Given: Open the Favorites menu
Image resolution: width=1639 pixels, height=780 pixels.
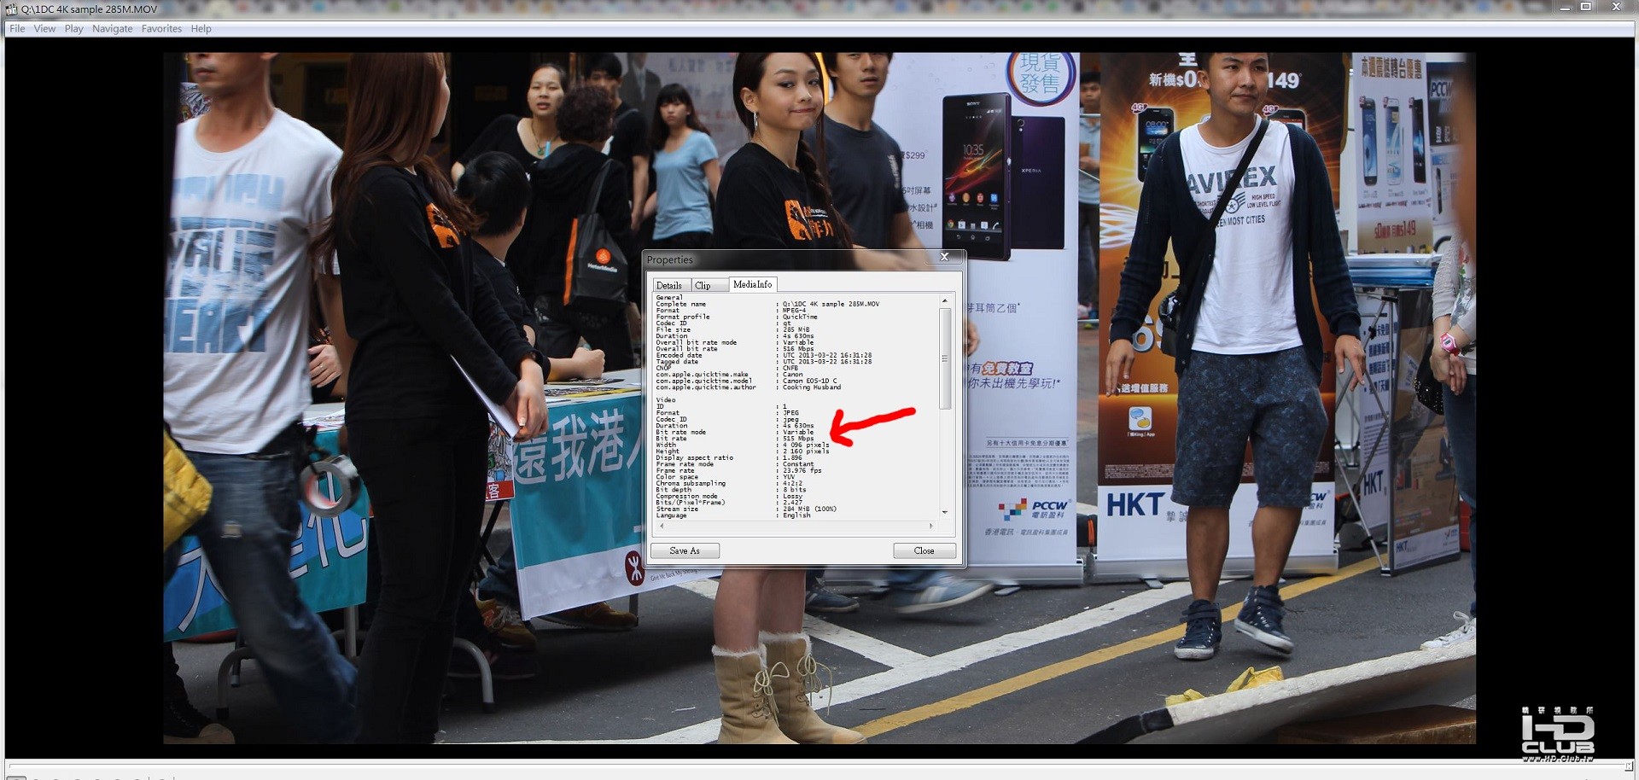Looking at the screenshot, I should tap(161, 29).
